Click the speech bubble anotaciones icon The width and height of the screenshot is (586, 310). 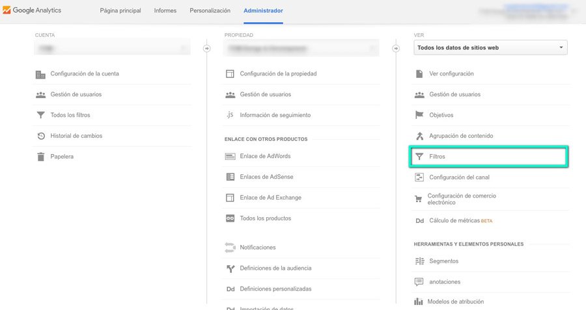click(x=419, y=282)
